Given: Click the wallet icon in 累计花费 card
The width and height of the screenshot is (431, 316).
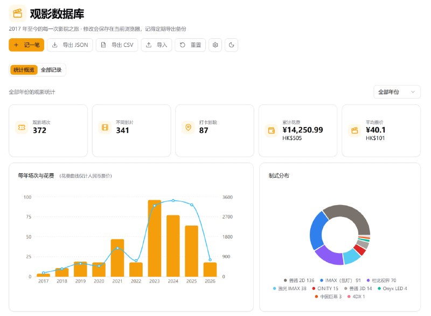Looking at the screenshot, I should [x=272, y=130].
